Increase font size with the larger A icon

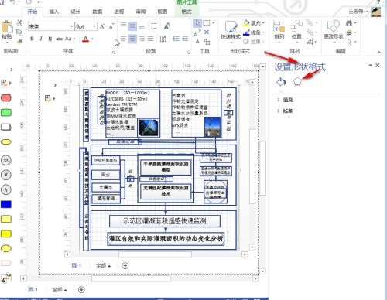coord(102,26)
